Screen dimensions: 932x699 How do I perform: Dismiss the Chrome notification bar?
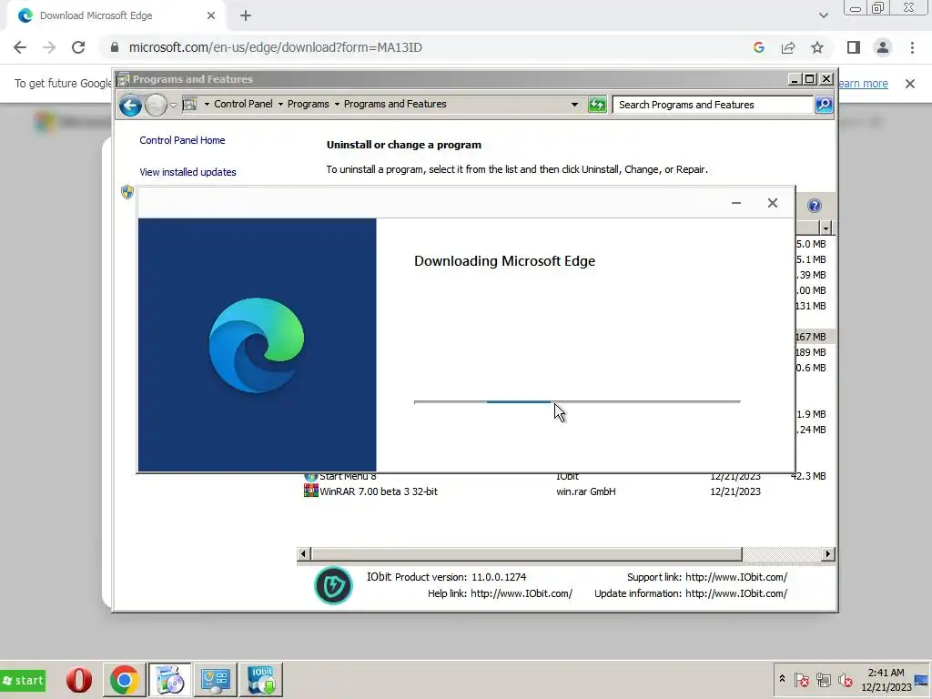[x=910, y=84]
